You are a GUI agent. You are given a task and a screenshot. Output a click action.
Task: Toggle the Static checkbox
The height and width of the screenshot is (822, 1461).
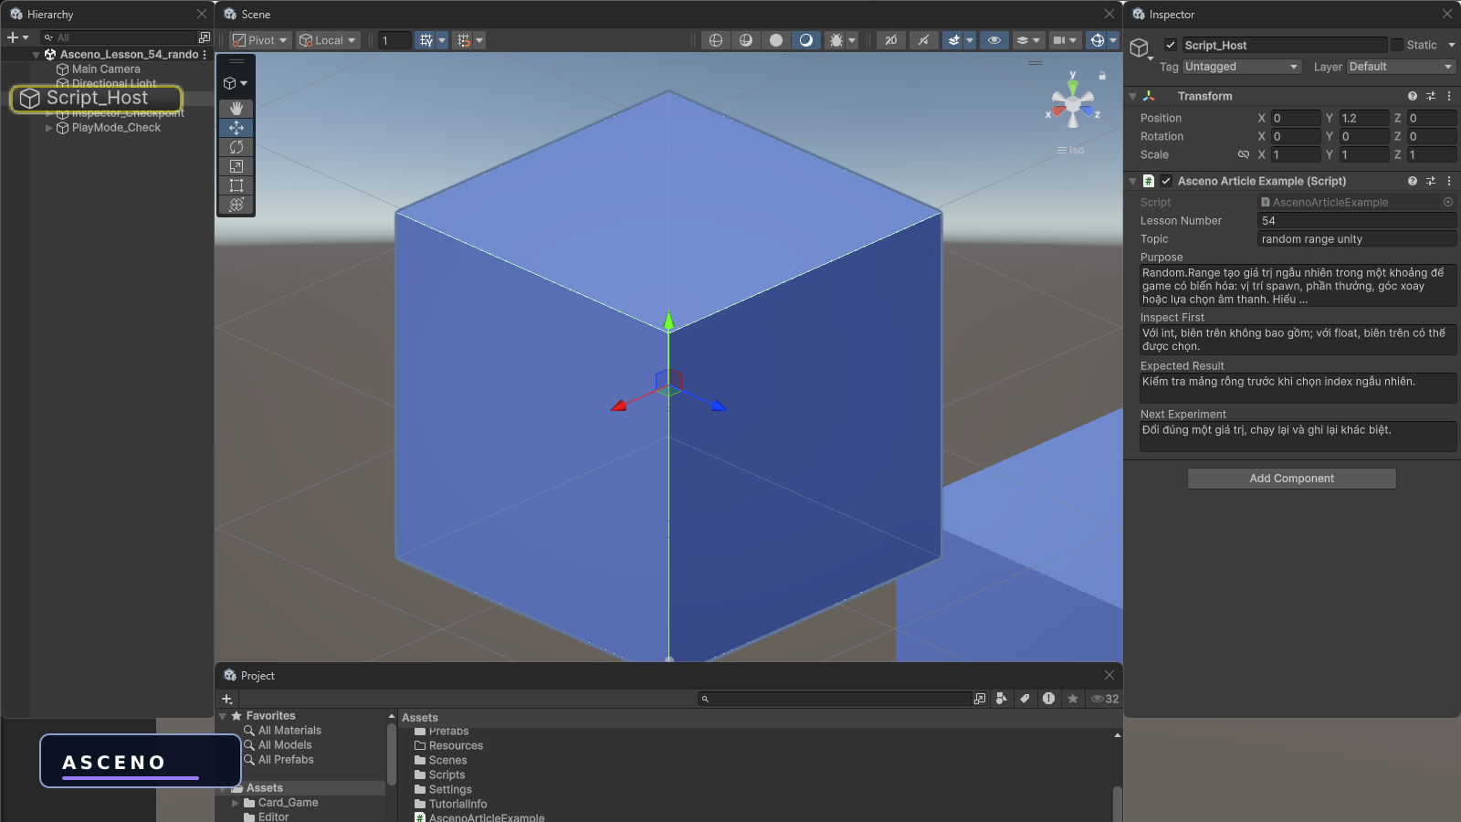point(1397,45)
